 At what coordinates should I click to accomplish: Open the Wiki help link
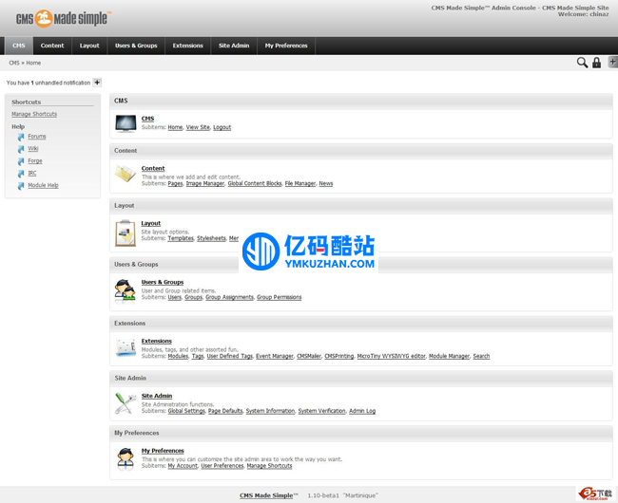(x=33, y=149)
